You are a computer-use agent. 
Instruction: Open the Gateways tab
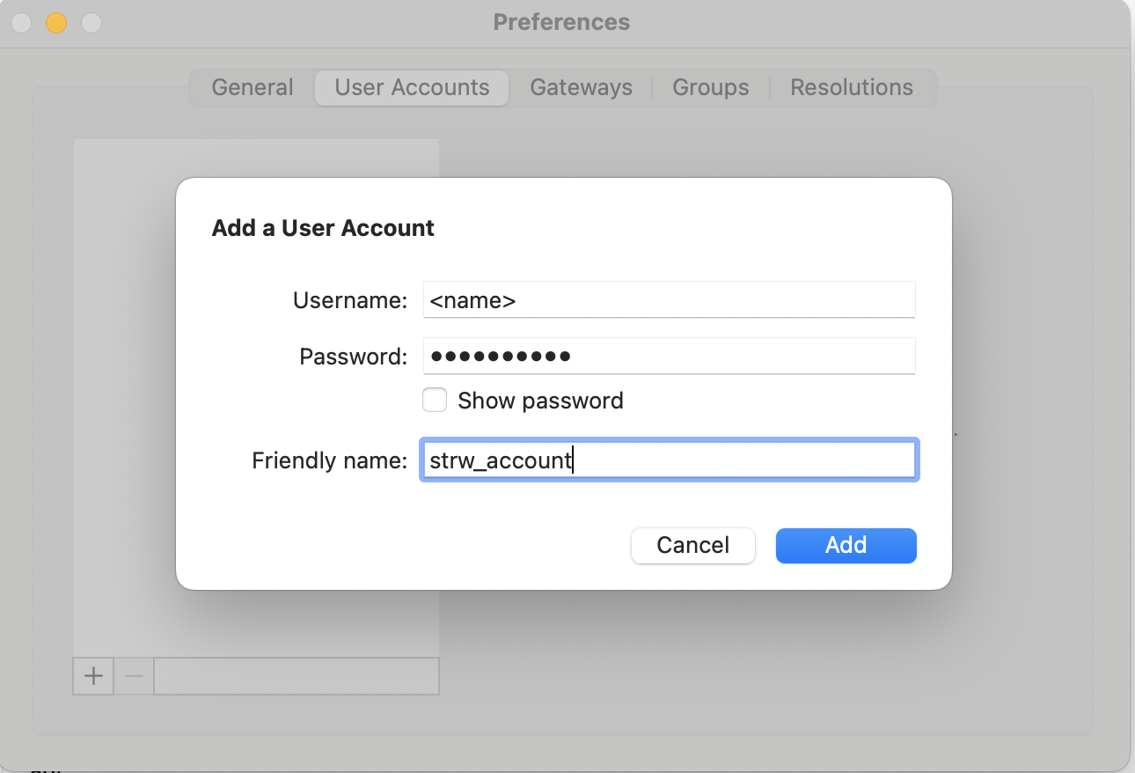[x=581, y=88]
